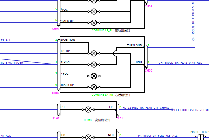Click the GND label near pin 4
The height and width of the screenshot is (140, 209).
pos(139,62)
